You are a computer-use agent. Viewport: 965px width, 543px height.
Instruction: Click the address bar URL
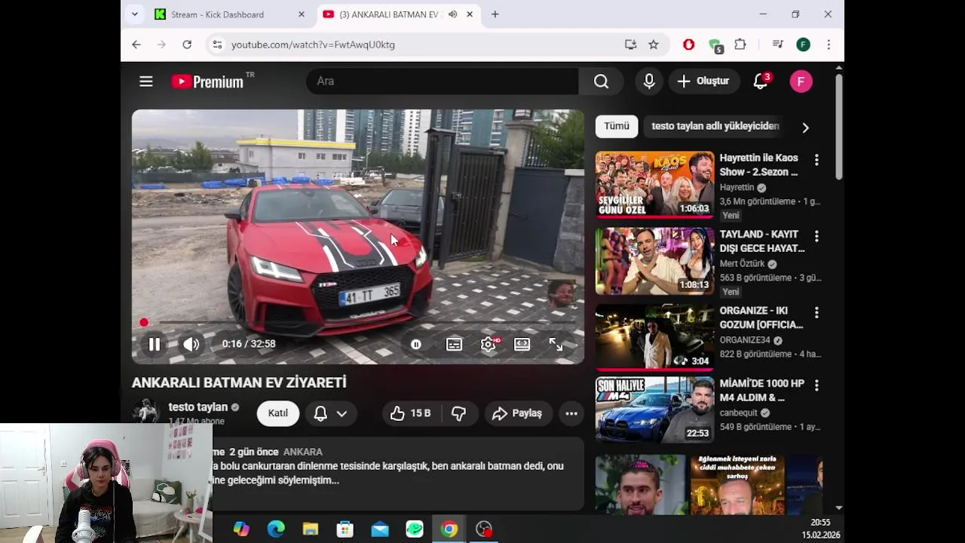pyautogui.click(x=313, y=44)
